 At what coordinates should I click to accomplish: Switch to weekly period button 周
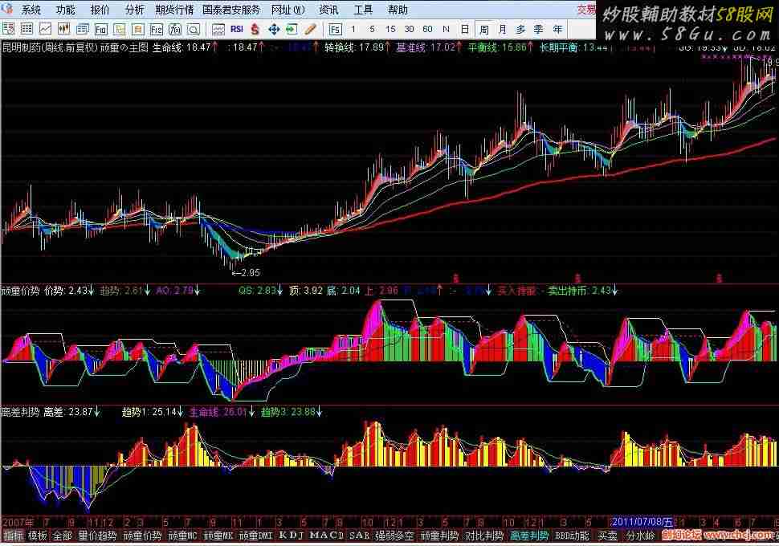point(483,29)
